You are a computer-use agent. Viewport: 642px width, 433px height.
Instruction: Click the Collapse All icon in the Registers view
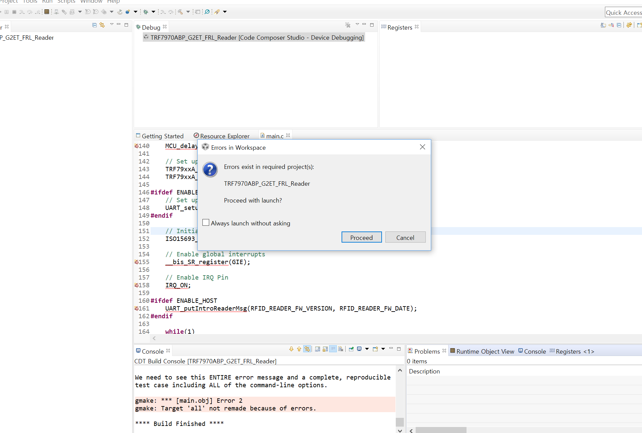[x=619, y=25]
